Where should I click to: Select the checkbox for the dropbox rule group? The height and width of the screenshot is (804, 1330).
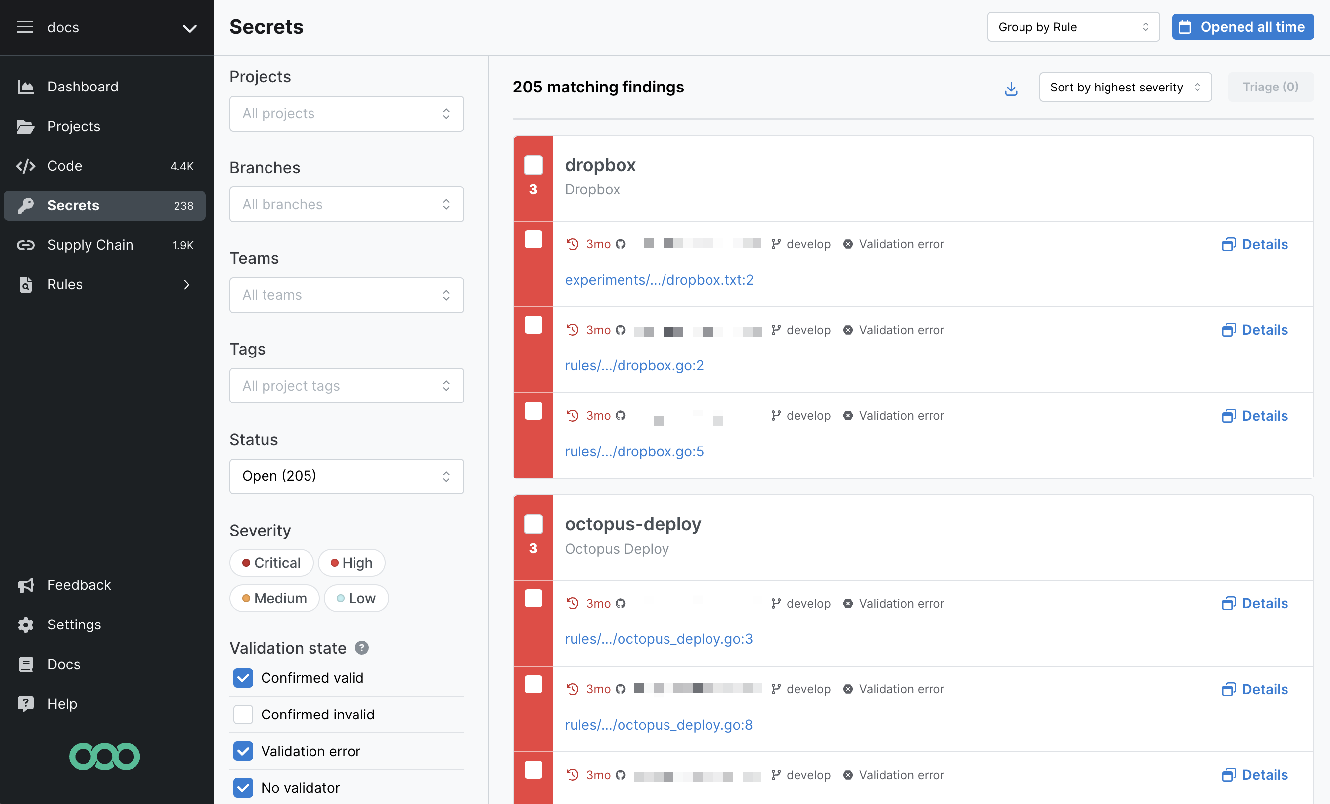533,165
